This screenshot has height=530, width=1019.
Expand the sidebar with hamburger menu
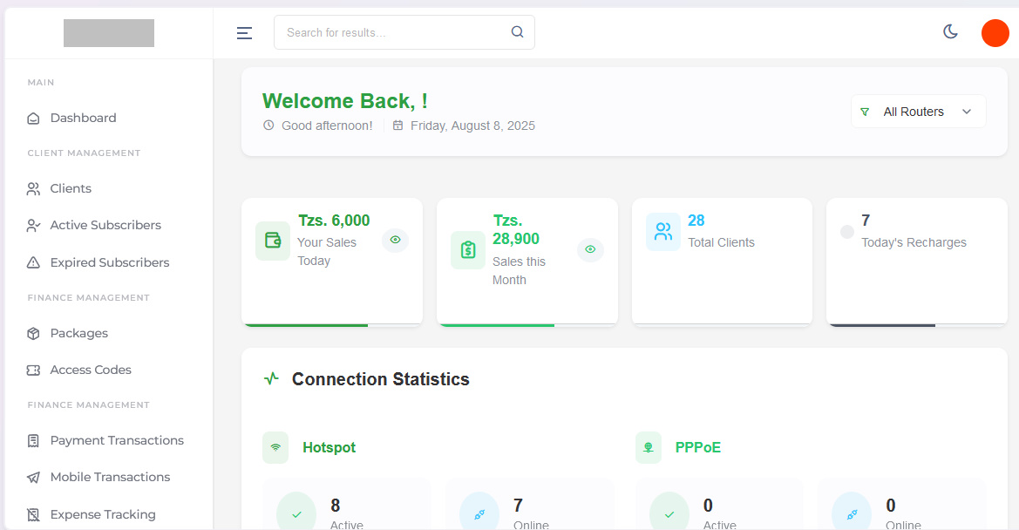pos(244,32)
